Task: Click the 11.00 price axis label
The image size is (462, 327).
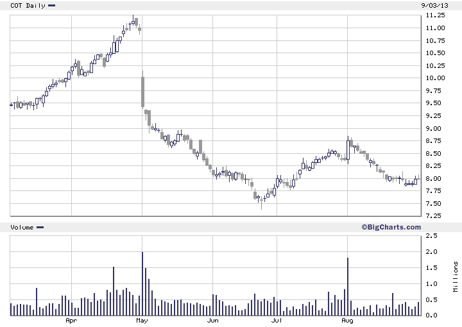Action: 435,28
